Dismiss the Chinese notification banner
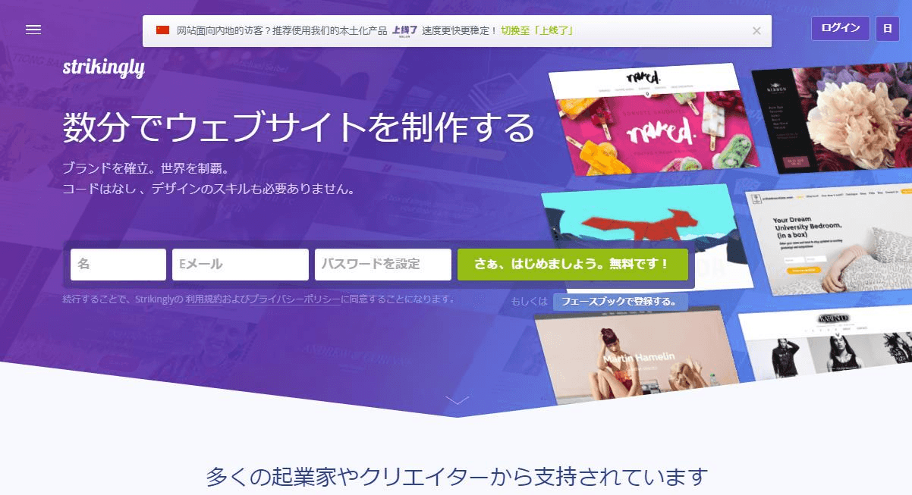 click(756, 30)
